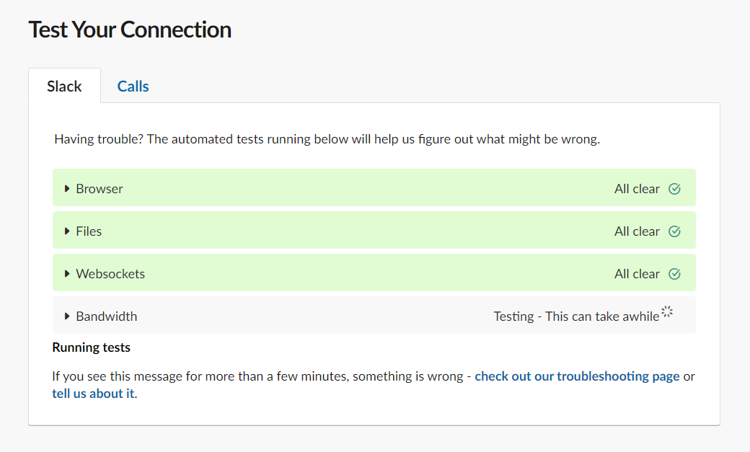The height and width of the screenshot is (452, 750).
Task: Expand the Websockets test section arrow
Action: point(67,274)
